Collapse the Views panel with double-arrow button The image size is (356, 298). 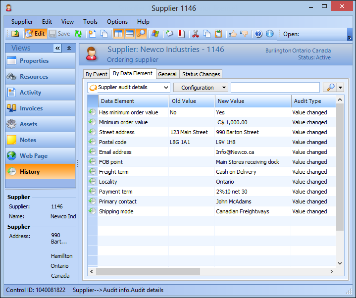point(57,48)
